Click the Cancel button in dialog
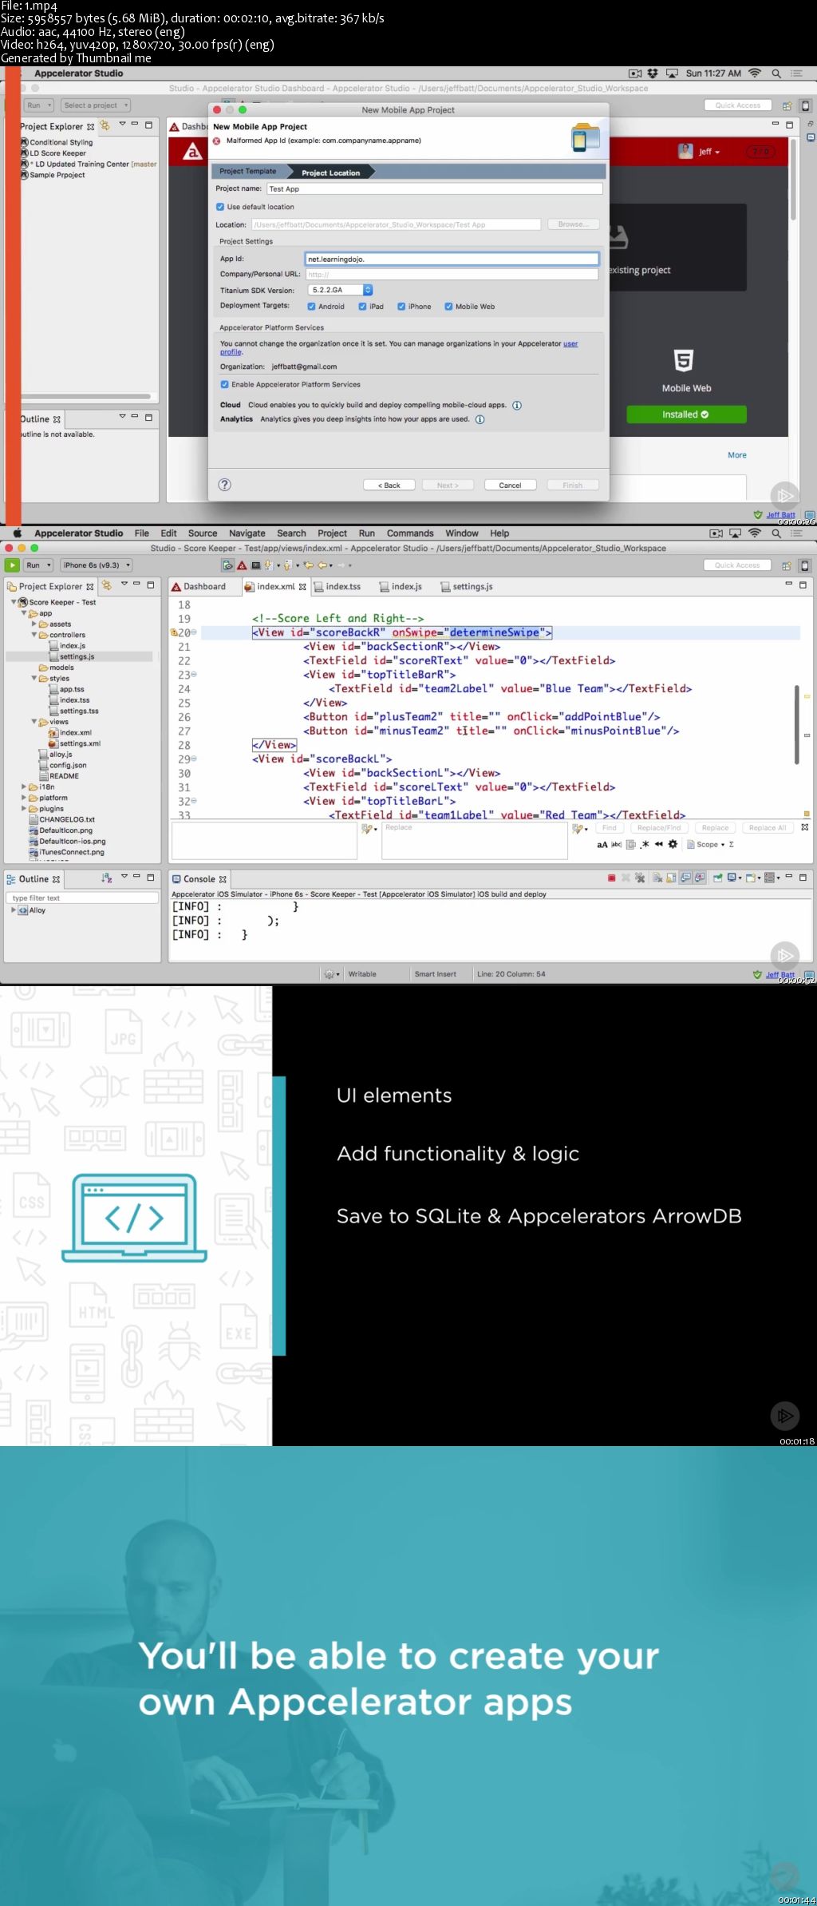The height and width of the screenshot is (1906, 817). [510, 485]
